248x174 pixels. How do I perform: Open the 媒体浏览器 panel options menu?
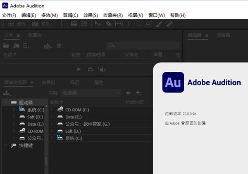32,82
